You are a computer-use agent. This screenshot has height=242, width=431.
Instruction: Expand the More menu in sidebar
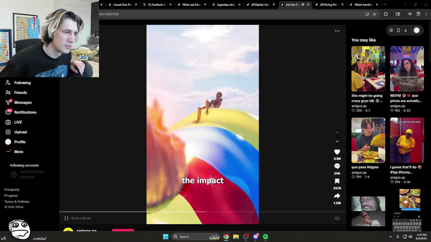point(19,152)
